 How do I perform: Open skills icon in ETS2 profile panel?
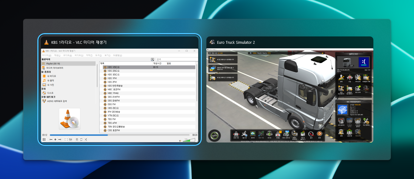coord(349,78)
